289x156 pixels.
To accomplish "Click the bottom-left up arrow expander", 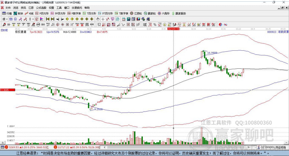I will point(3,142).
